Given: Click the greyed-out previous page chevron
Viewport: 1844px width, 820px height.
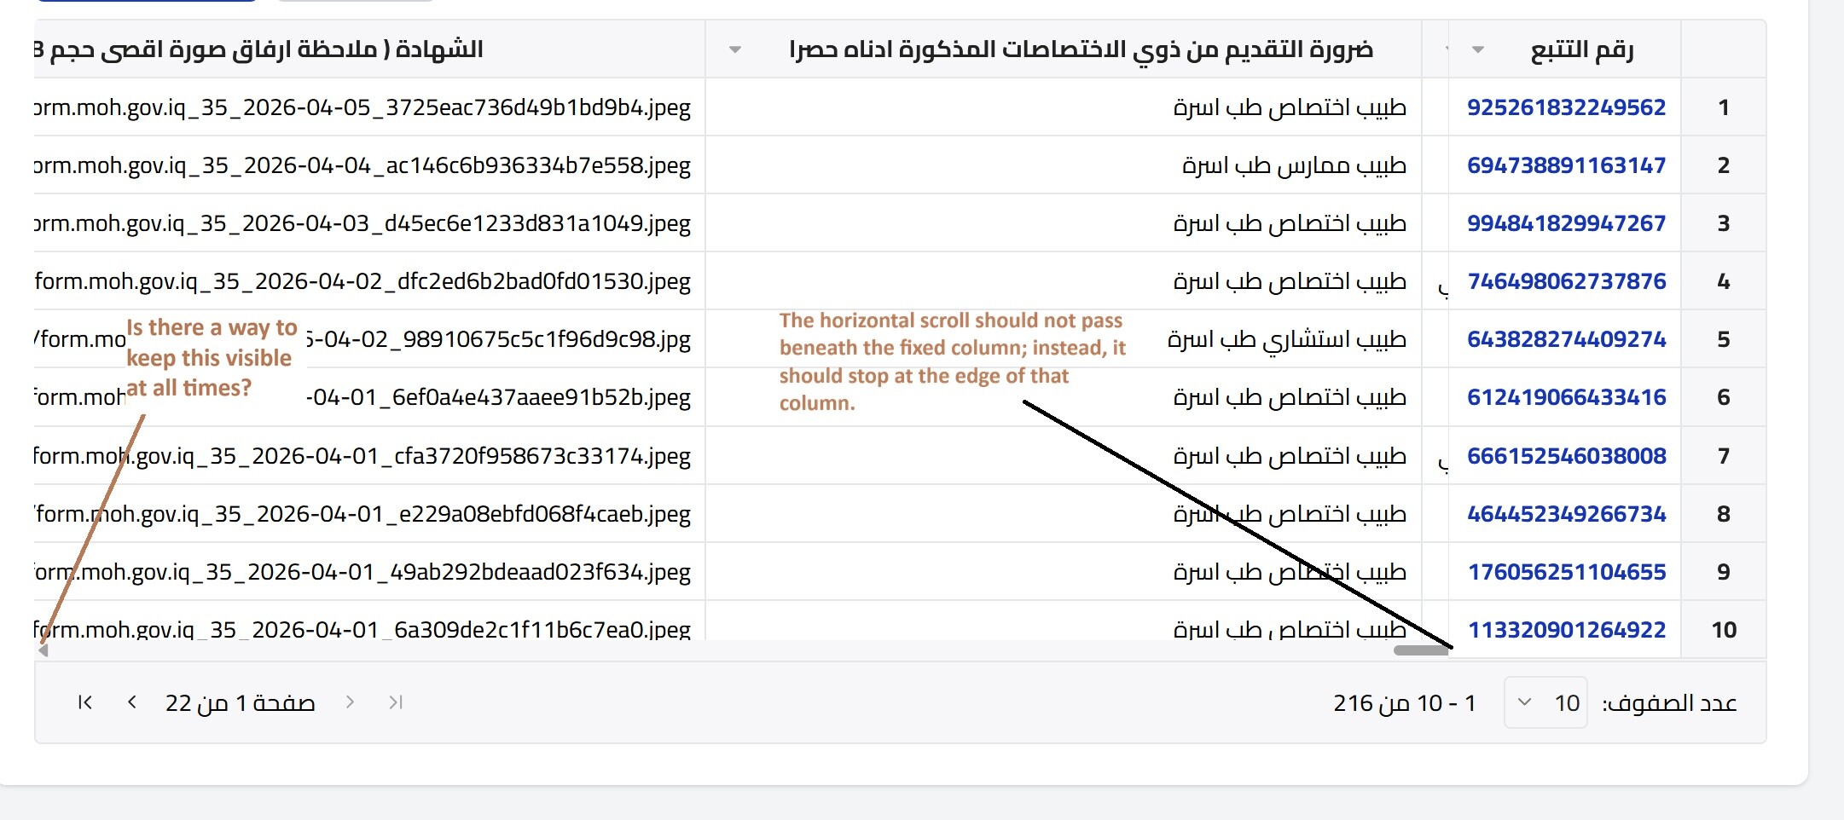Looking at the screenshot, I should tap(350, 702).
